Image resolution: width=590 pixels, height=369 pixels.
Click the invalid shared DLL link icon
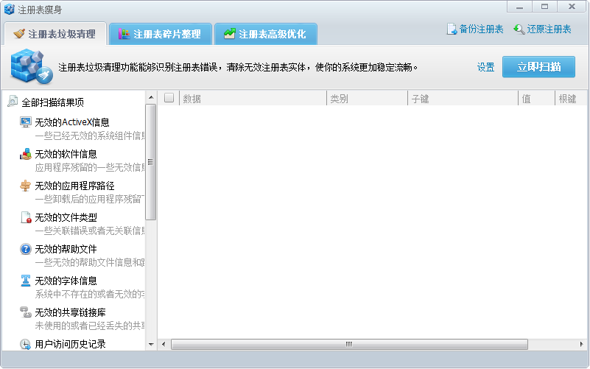[x=26, y=312]
